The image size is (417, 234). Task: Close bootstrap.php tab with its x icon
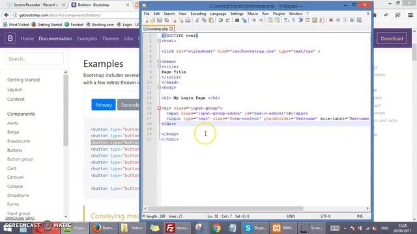tap(171, 29)
